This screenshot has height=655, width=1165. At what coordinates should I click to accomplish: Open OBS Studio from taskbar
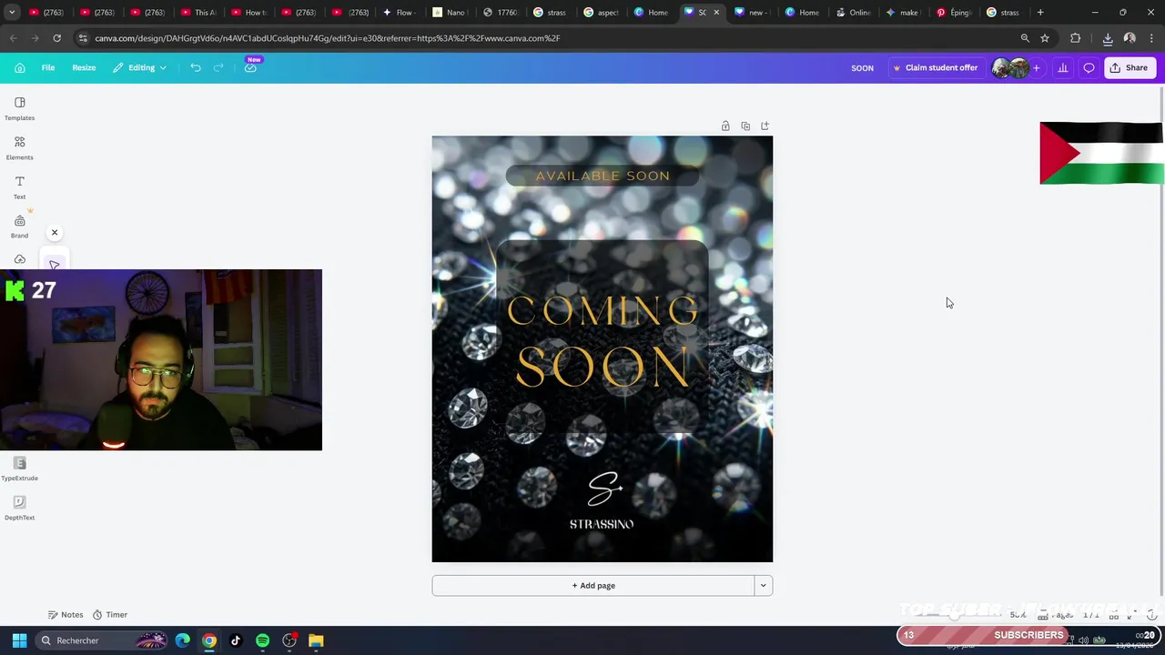pyautogui.click(x=289, y=640)
